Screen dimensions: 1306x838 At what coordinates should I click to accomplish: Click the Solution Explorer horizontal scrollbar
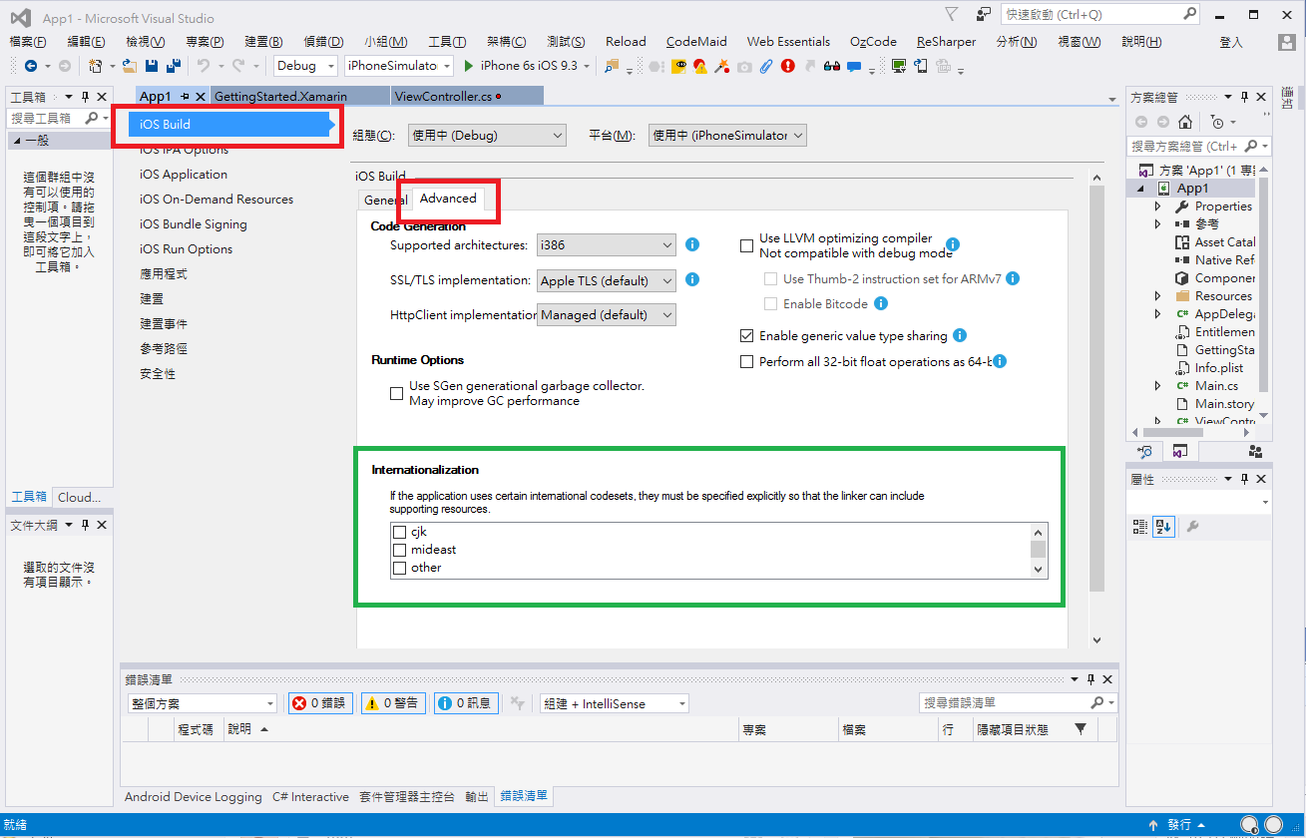(x=1172, y=433)
